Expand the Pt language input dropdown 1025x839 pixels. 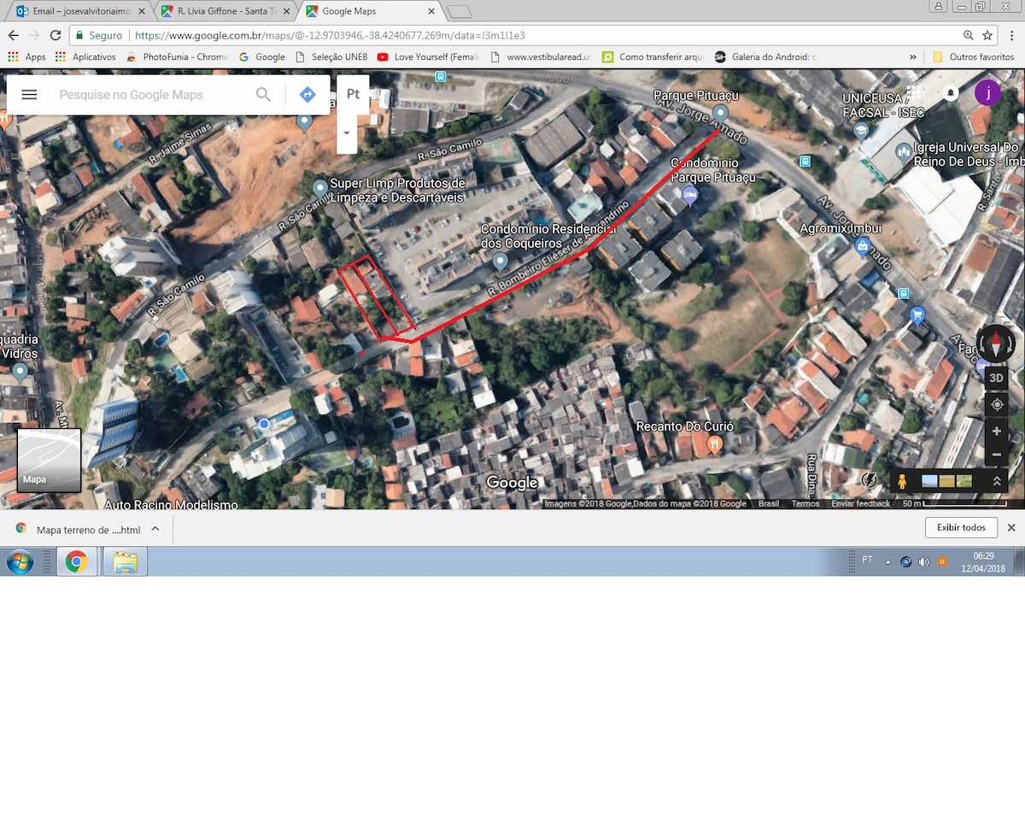pos(347,133)
